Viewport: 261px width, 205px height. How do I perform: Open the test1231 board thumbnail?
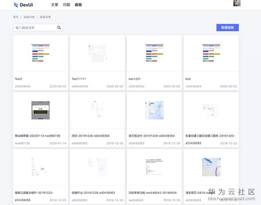[154, 53]
